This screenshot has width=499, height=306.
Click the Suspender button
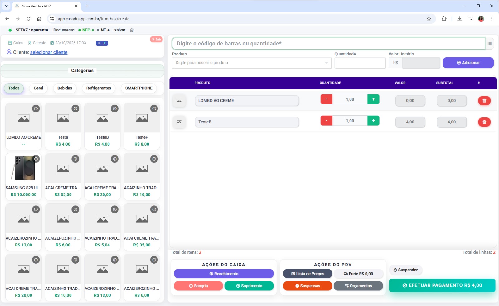pyautogui.click(x=405, y=270)
